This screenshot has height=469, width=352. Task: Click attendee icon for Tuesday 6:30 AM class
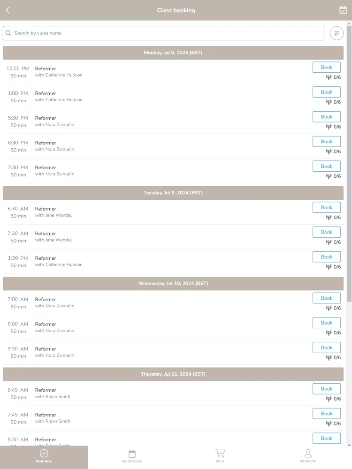coord(329,218)
